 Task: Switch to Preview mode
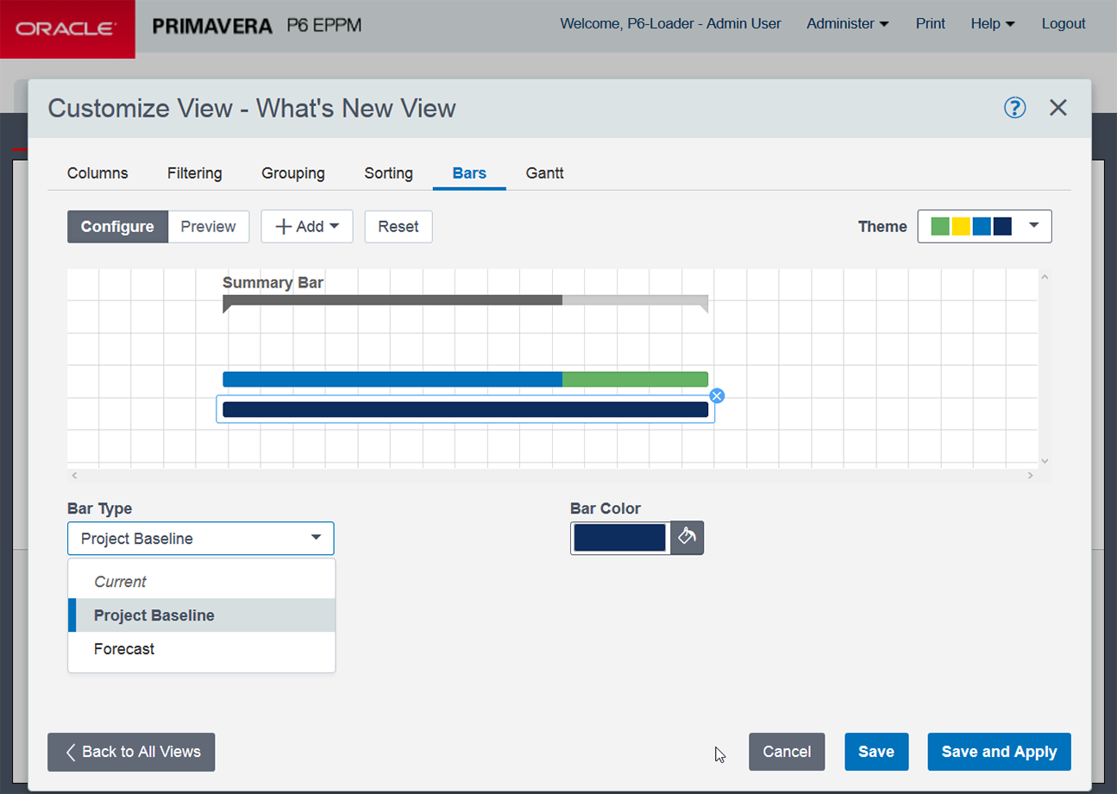click(x=208, y=227)
